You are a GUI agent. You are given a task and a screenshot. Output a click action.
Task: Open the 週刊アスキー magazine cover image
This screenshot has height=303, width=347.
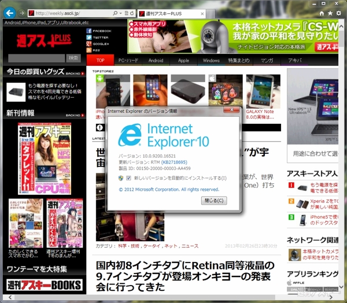coord(45,158)
